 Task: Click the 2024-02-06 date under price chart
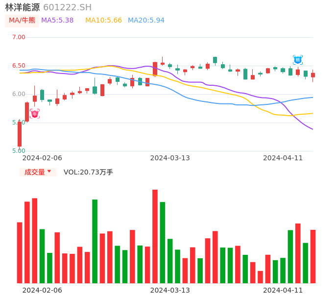point(42,158)
